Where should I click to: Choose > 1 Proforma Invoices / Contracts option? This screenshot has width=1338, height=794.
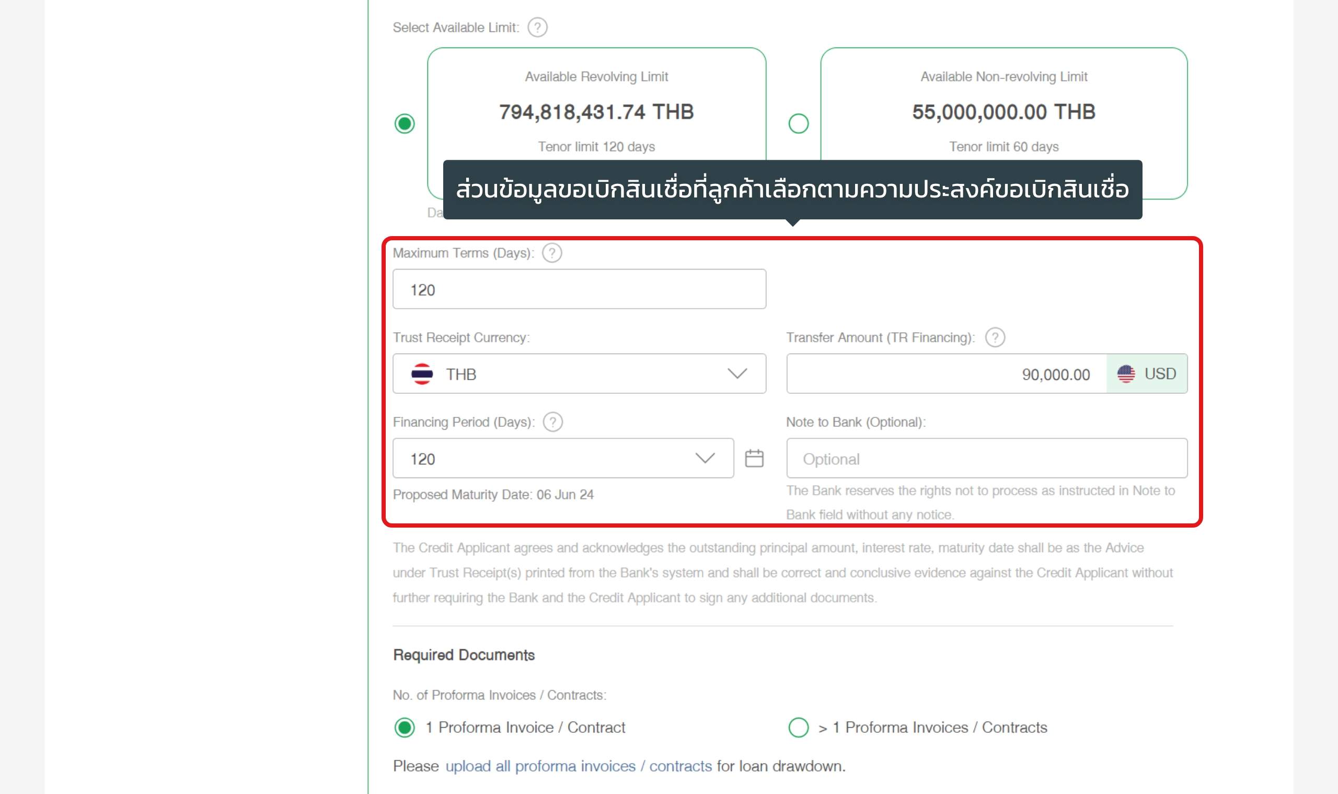[x=799, y=728]
